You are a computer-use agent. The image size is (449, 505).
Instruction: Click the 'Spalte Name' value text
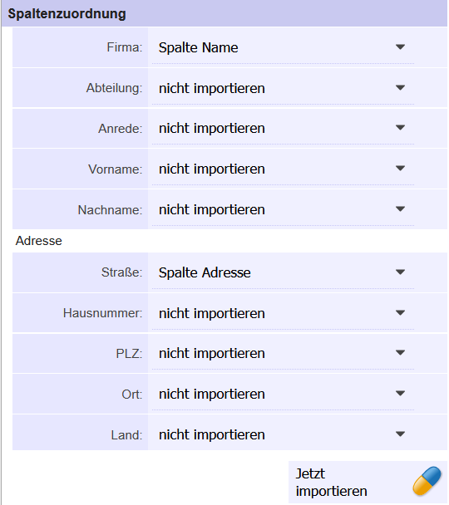(x=198, y=47)
